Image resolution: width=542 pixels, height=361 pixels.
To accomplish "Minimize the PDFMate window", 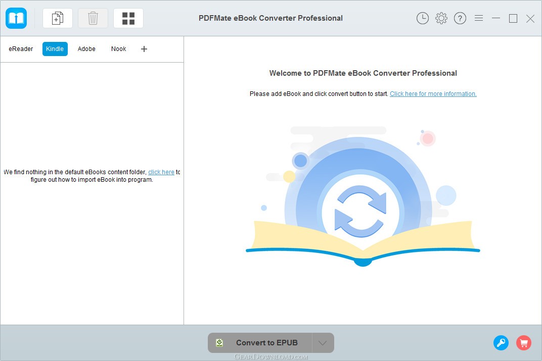I will (x=496, y=18).
